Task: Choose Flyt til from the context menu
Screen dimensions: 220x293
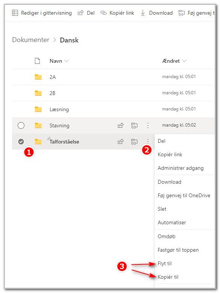Action: tap(164, 263)
